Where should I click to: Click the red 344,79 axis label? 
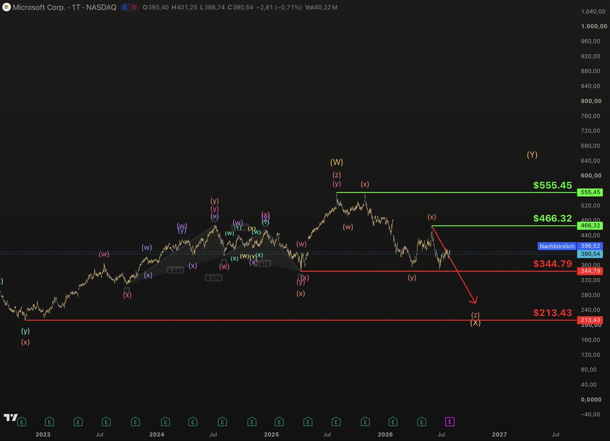(x=591, y=272)
